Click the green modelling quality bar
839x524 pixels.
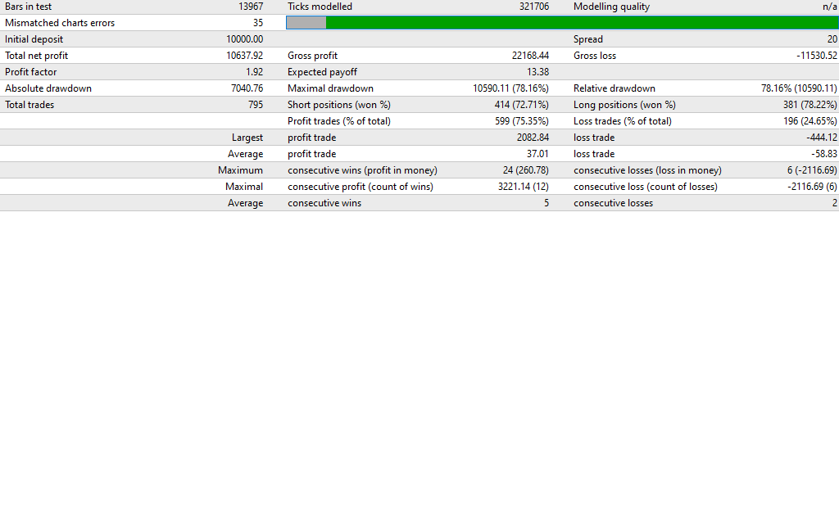[x=582, y=23]
